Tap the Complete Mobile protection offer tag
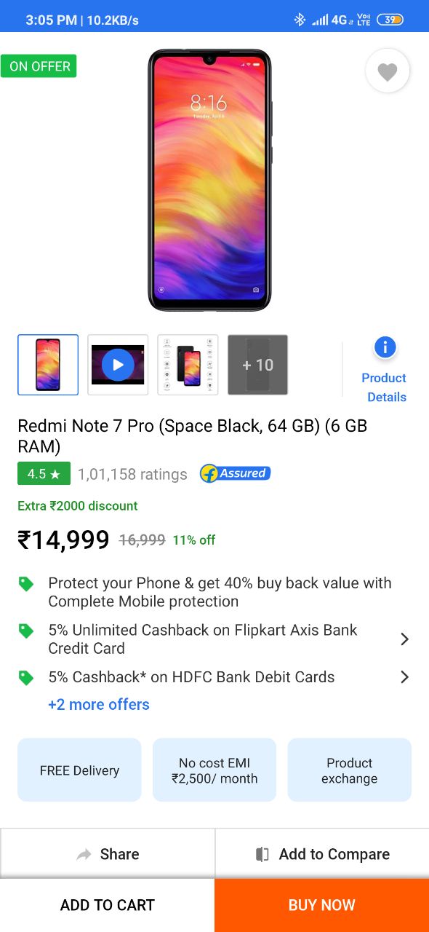The height and width of the screenshot is (932, 429). (x=26, y=584)
